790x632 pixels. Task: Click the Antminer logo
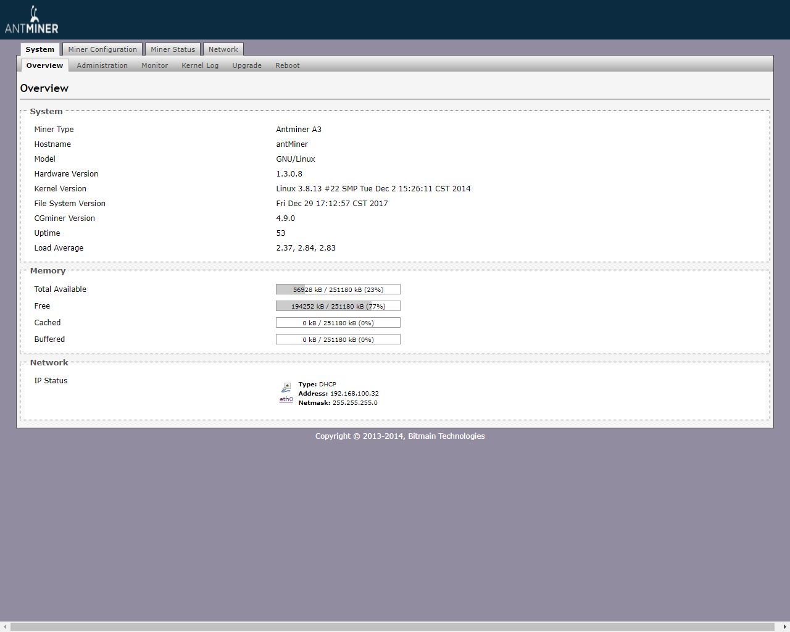(31, 20)
